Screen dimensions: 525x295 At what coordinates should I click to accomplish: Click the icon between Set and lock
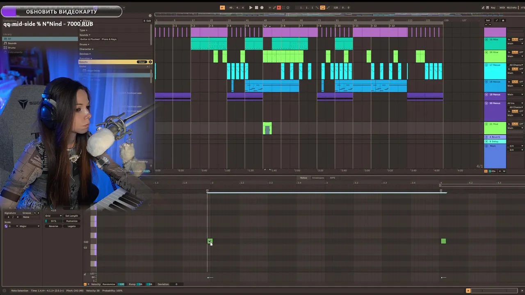tap(497, 20)
